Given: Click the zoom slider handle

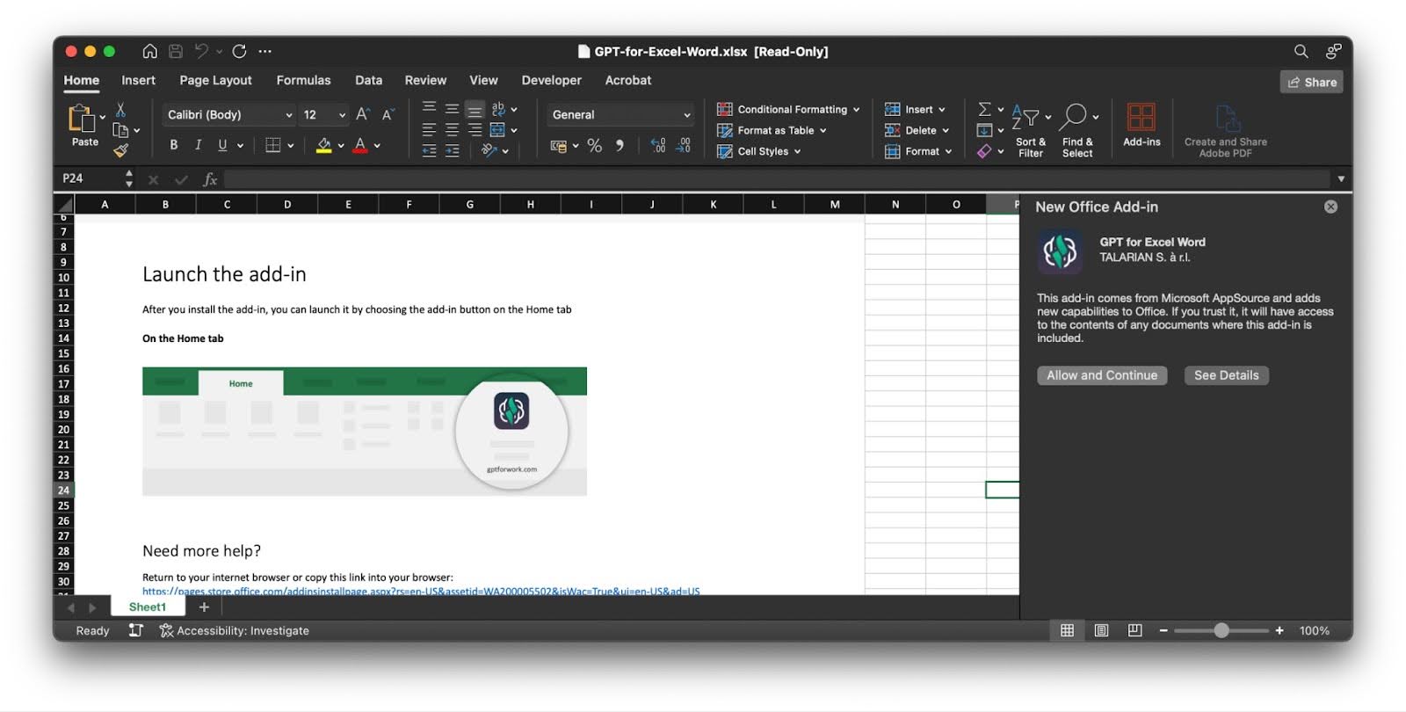Looking at the screenshot, I should 1221,630.
